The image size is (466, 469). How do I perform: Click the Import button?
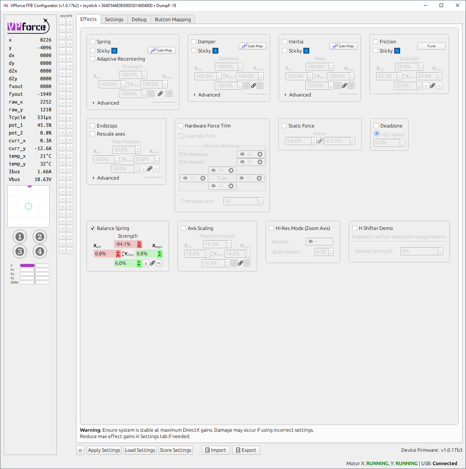216,450
